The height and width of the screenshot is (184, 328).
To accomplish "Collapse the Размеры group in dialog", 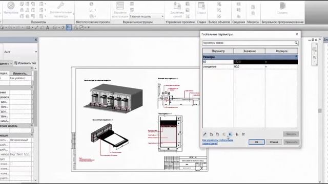I will click(x=296, y=56).
